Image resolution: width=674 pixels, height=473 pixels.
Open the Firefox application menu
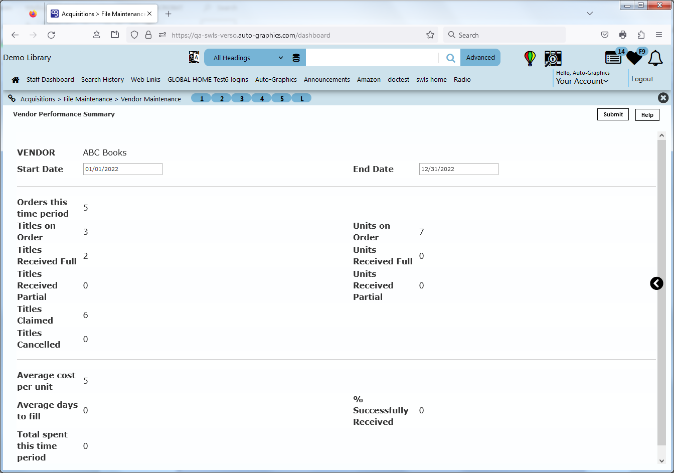click(x=659, y=35)
